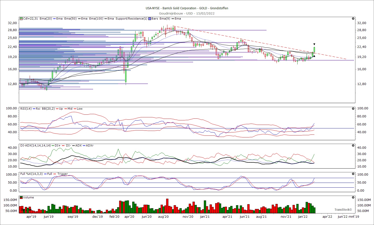Click the 'Ema(20)' legend label
The width and height of the screenshot is (374, 225).
[x=46, y=19]
